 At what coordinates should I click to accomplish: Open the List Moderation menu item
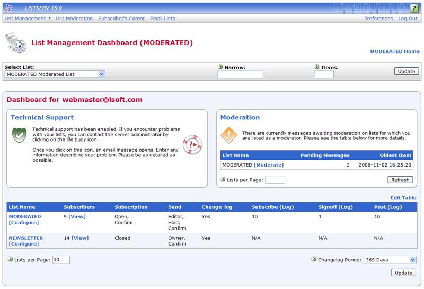pyautogui.click(x=74, y=19)
